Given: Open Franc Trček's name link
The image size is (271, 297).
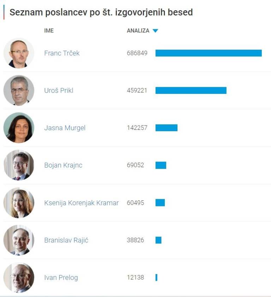Looking at the screenshot, I should [x=62, y=53].
